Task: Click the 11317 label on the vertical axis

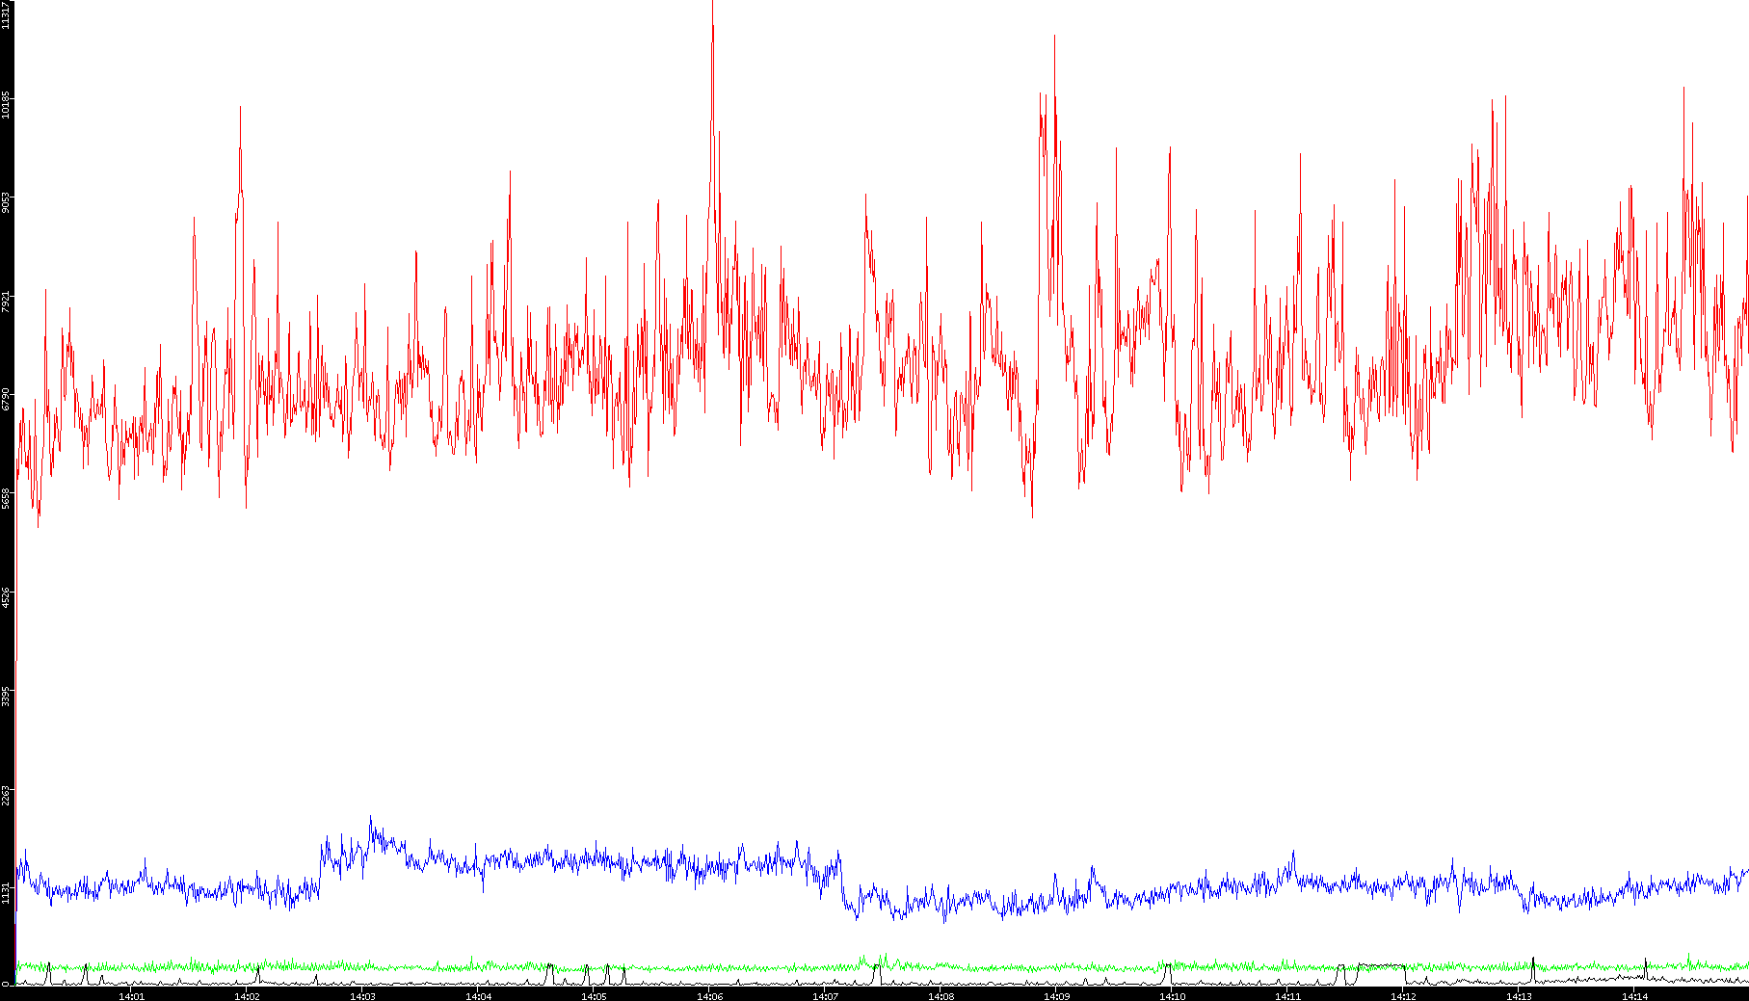Action: [7, 15]
